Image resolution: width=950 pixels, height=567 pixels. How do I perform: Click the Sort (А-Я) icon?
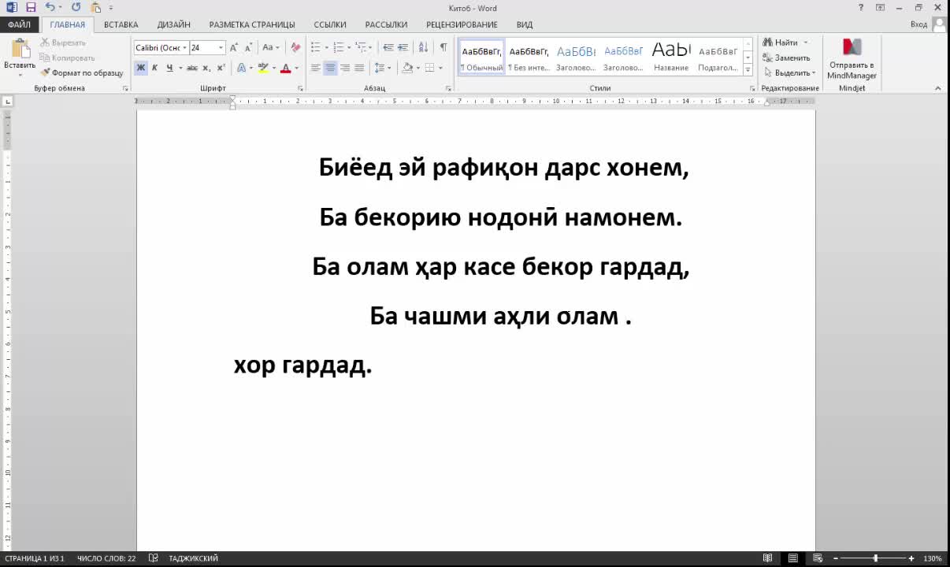[425, 47]
